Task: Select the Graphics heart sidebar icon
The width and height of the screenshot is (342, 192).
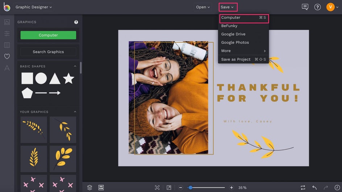Action: 7,57
